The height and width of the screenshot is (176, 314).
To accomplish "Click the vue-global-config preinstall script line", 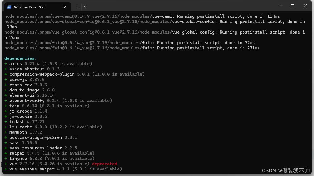I will point(155,24).
